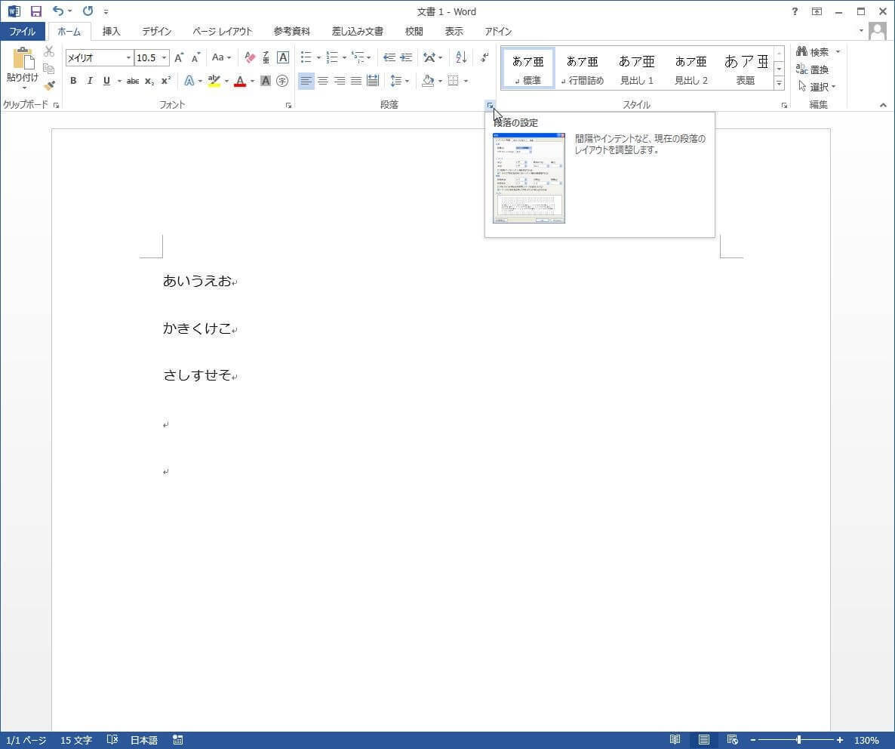The width and height of the screenshot is (895, 749).
Task: Toggle Italic formatting
Action: 90,81
